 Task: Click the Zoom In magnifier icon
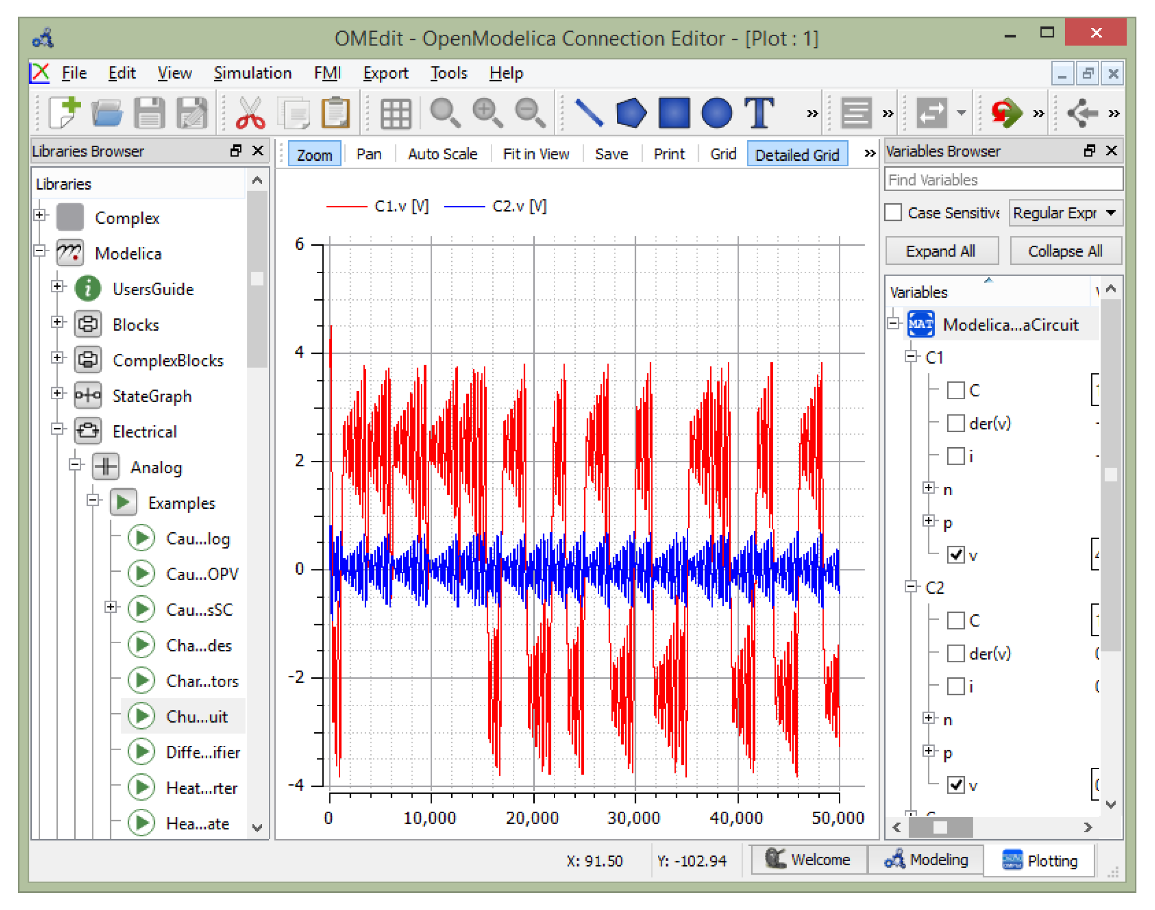(x=488, y=112)
